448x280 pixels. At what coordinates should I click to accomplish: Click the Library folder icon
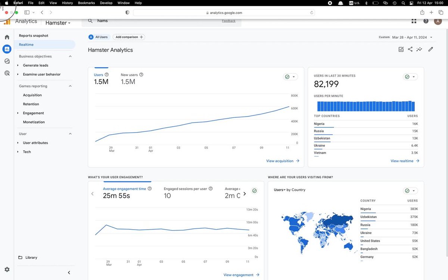(20, 258)
